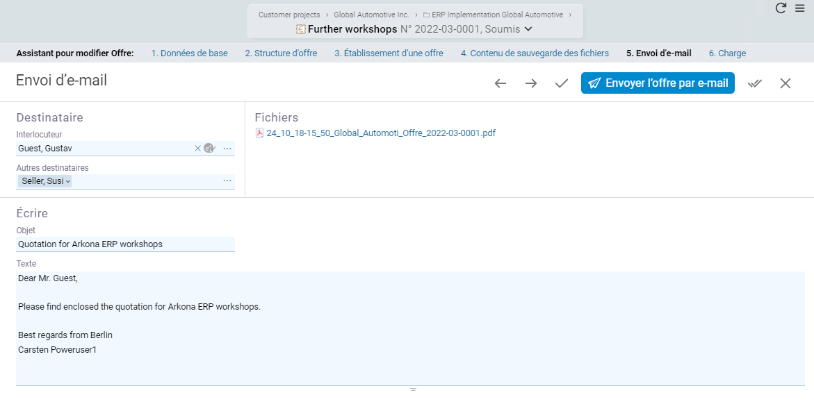The image size is (814, 402).
Task: Go to previous step with left arrow
Action: coord(500,83)
